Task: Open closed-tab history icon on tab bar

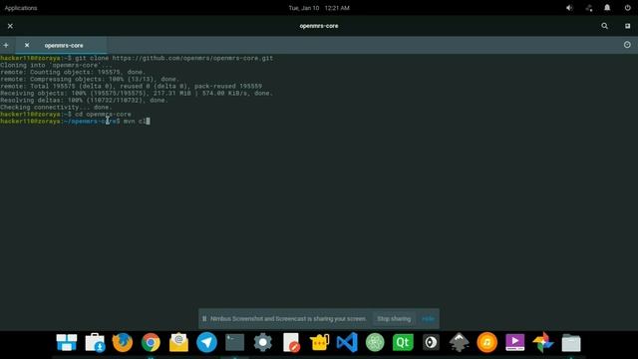Action: pos(627,45)
